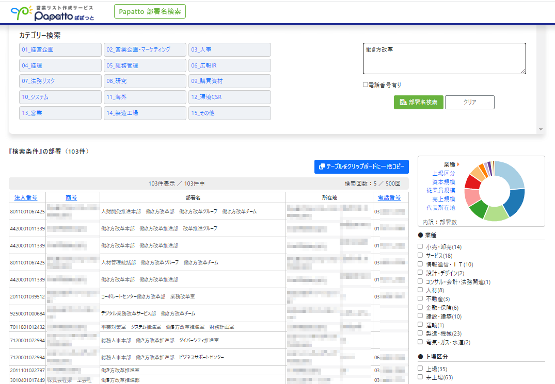Collapse search panel with small down arrow
This screenshot has width=555, height=384.
[541, 129]
